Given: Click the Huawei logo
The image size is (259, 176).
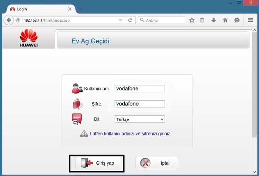Looking at the screenshot, I should (x=29, y=38).
